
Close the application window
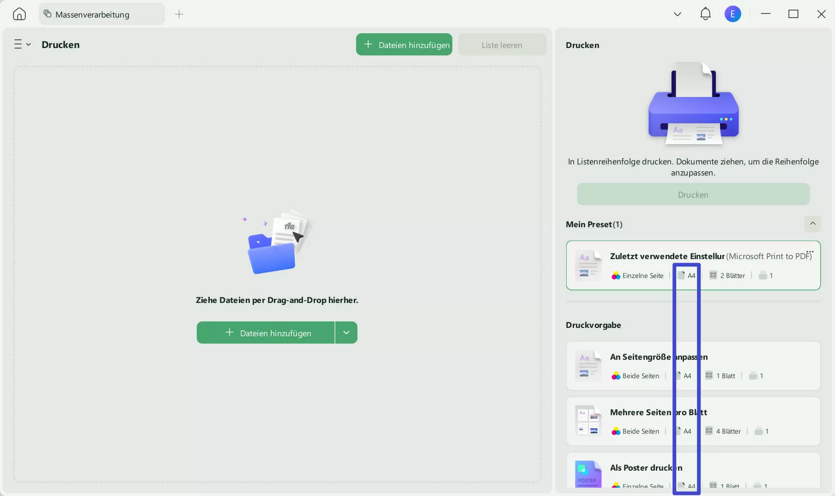click(821, 14)
